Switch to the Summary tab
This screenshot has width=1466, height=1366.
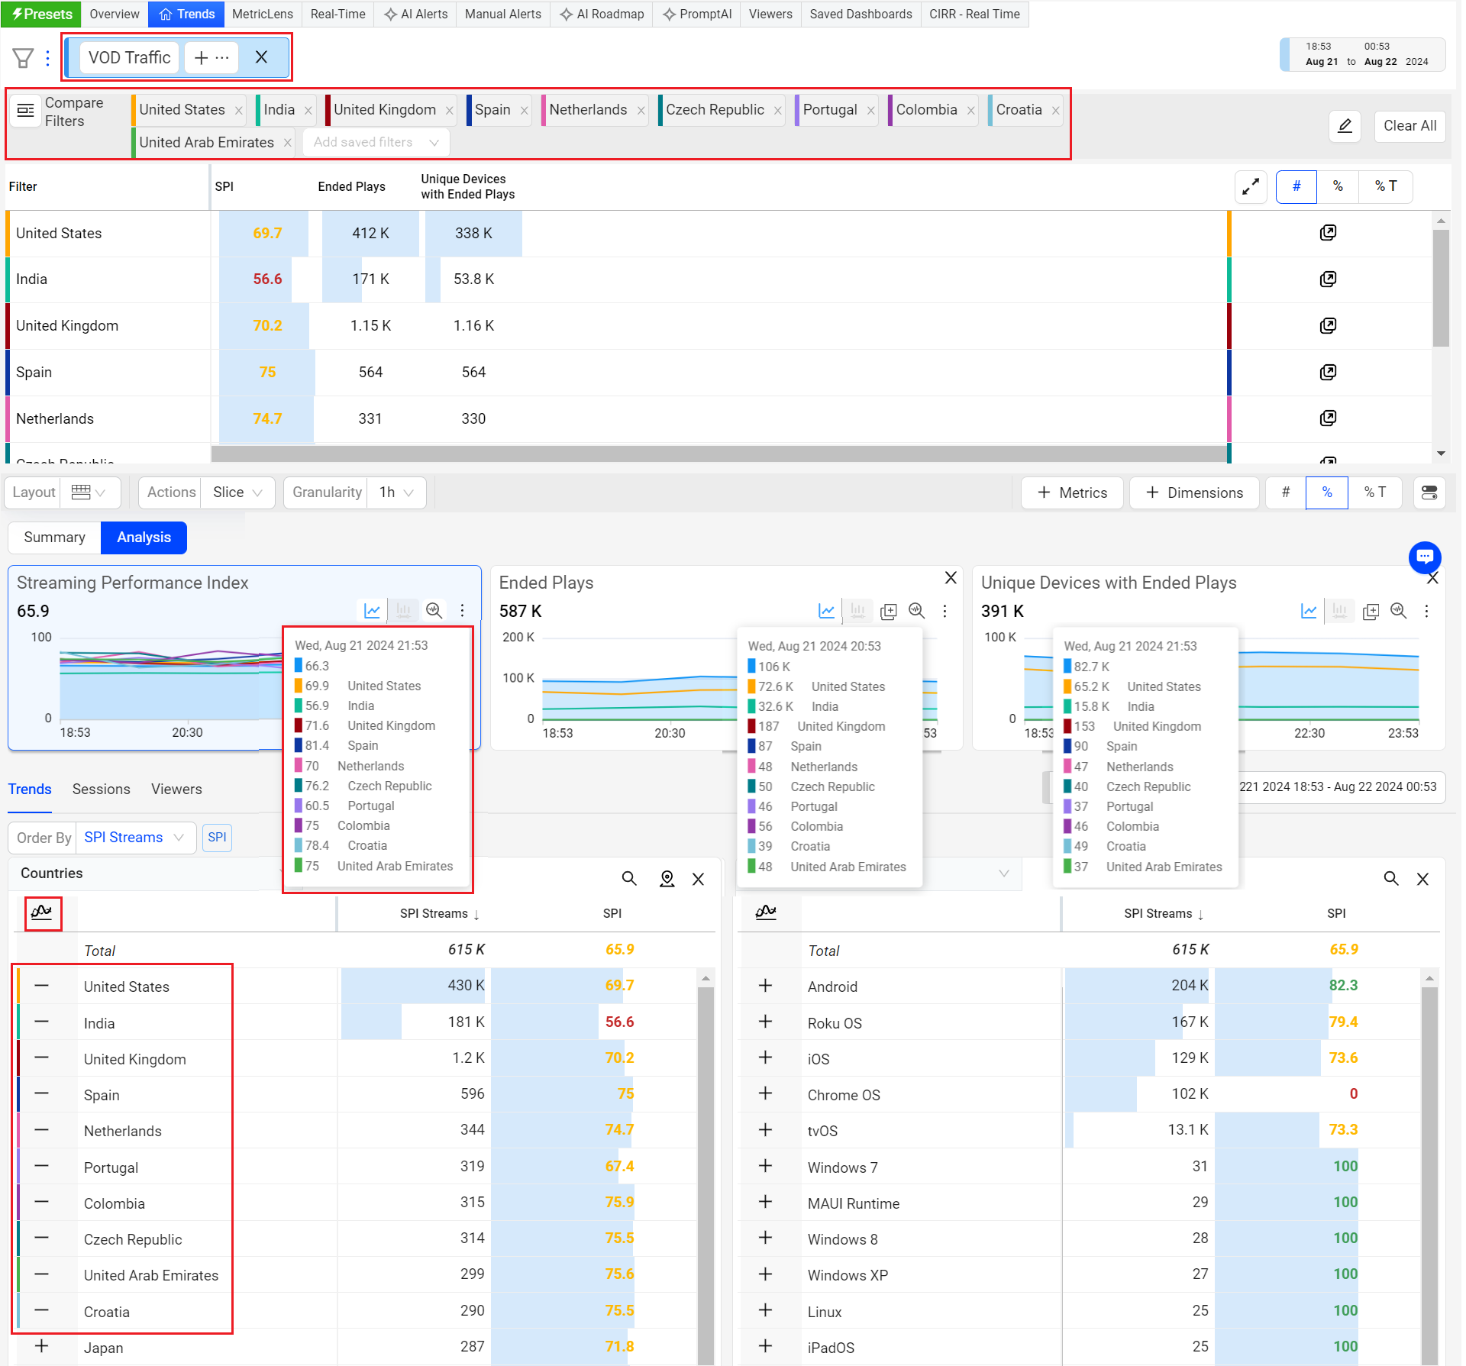[54, 538]
